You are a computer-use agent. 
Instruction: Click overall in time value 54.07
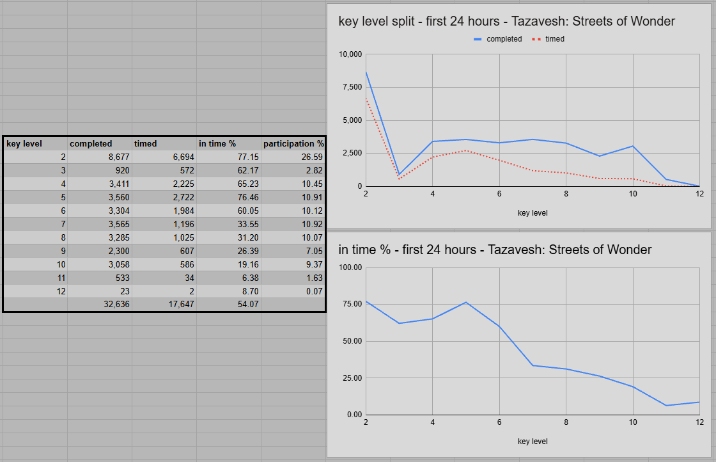(x=229, y=305)
